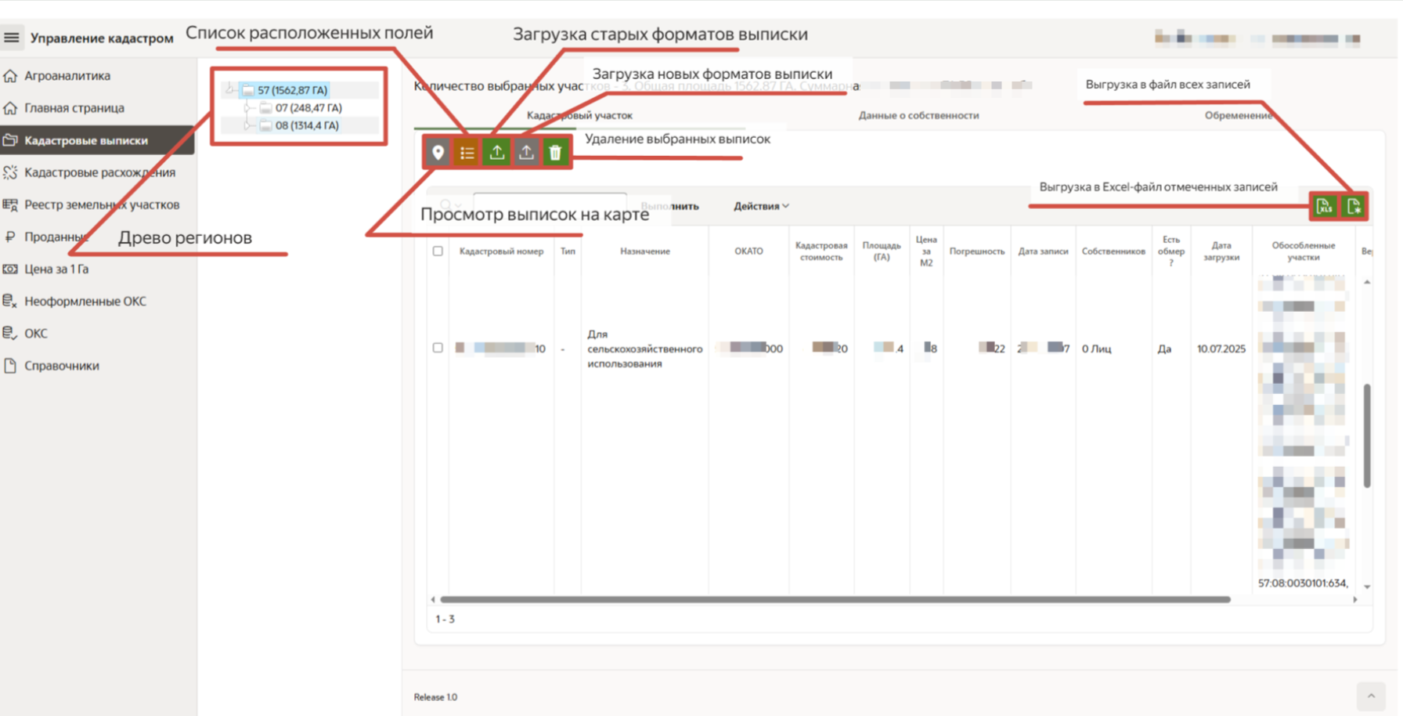
Task: Delete selected extracts with the trash icon
Action: (x=555, y=153)
